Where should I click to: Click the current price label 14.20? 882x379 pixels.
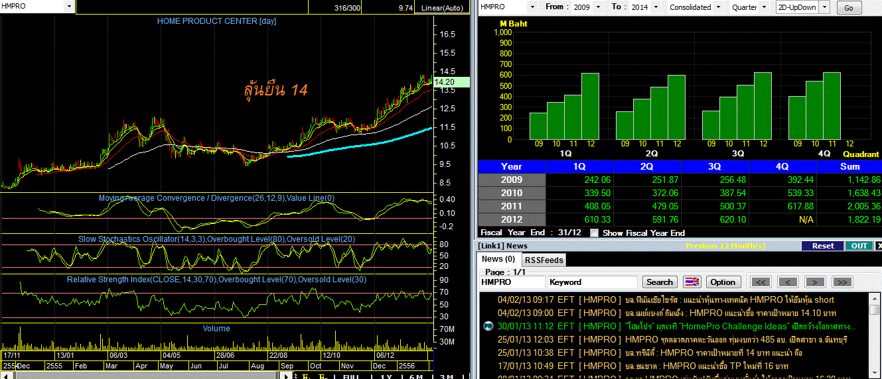451,81
